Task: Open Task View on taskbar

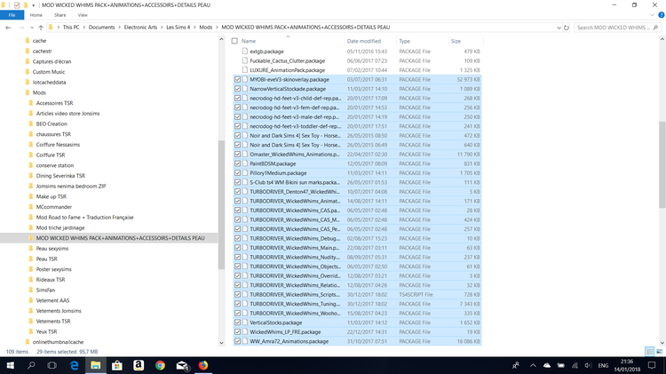Action: pos(52,365)
